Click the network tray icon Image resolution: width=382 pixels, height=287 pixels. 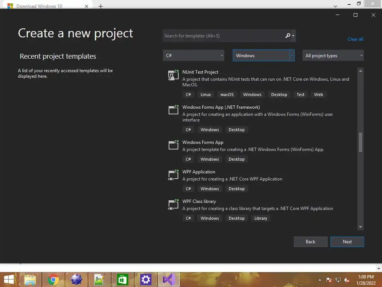(338, 280)
